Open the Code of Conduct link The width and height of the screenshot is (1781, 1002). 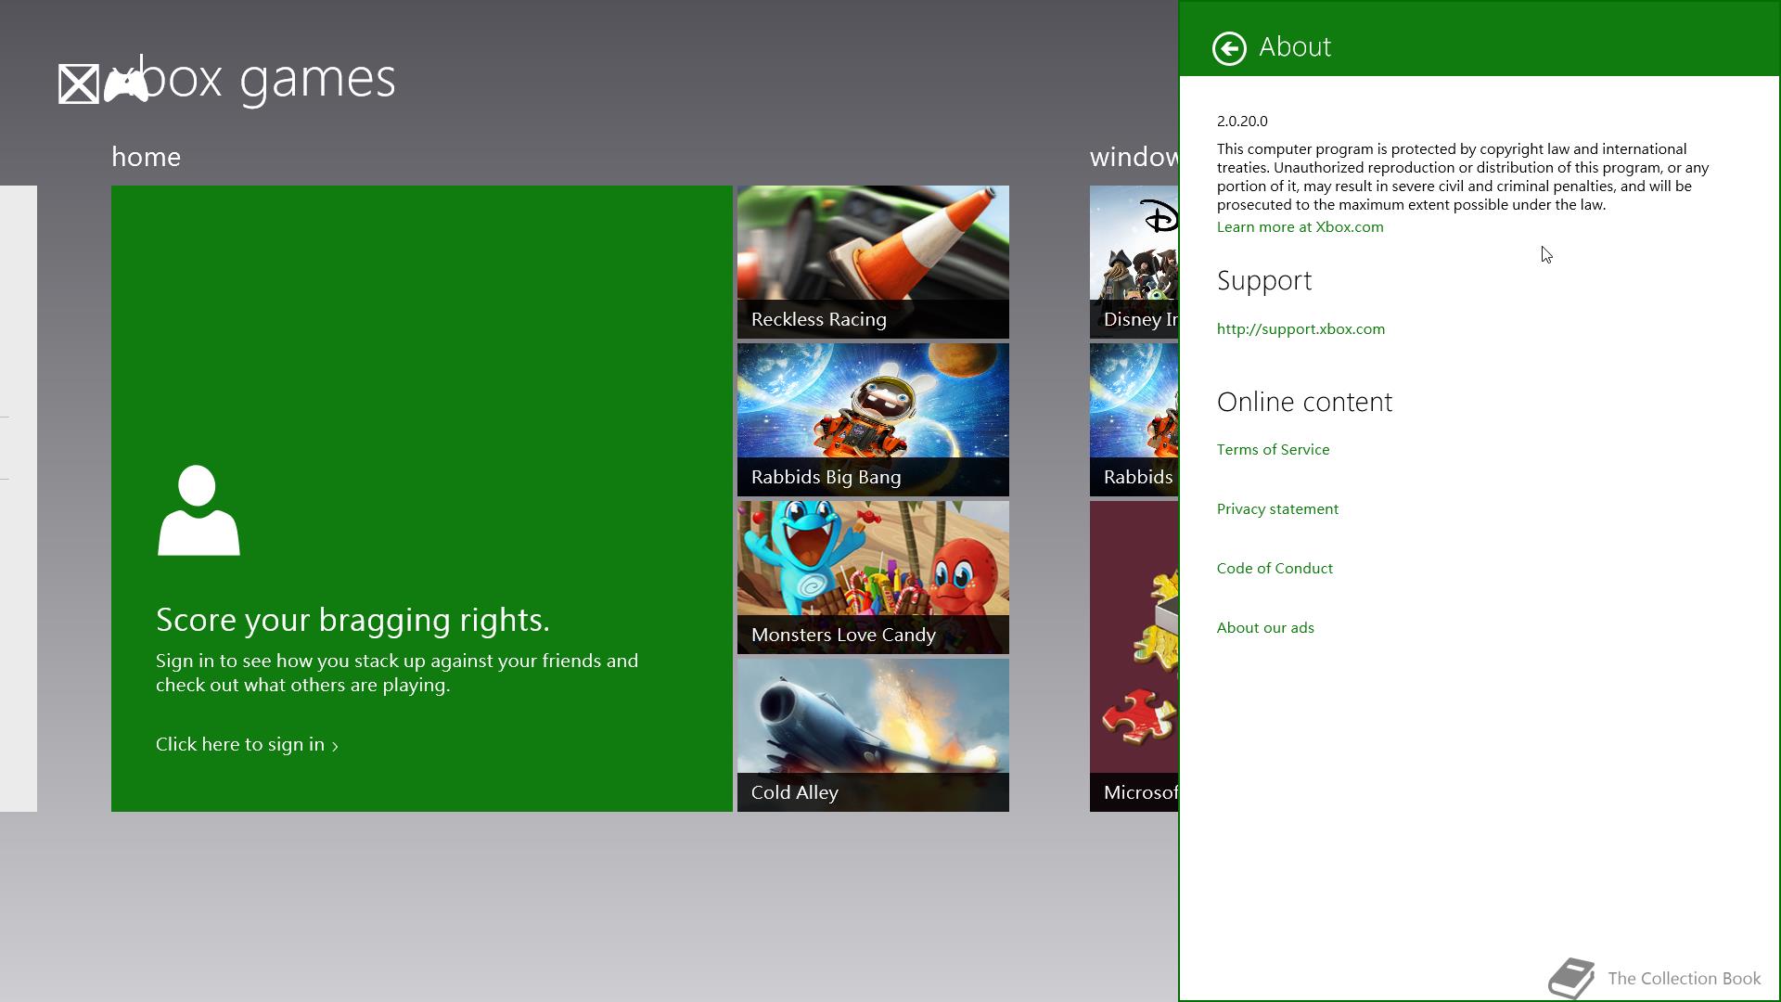(1275, 569)
